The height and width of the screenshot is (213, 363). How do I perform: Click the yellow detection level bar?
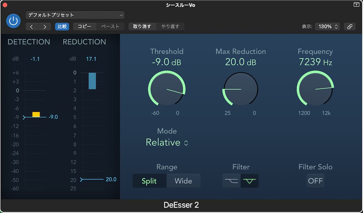click(x=36, y=114)
